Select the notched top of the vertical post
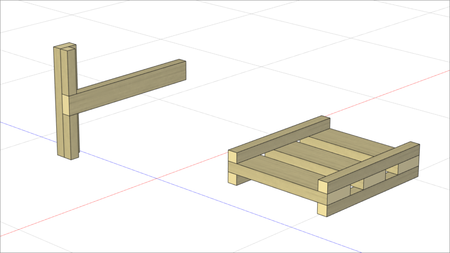This screenshot has height=253, width=450. coord(66,47)
